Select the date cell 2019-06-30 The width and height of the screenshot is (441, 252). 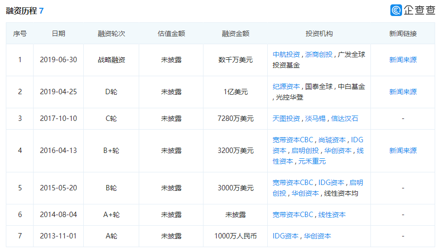58,60
